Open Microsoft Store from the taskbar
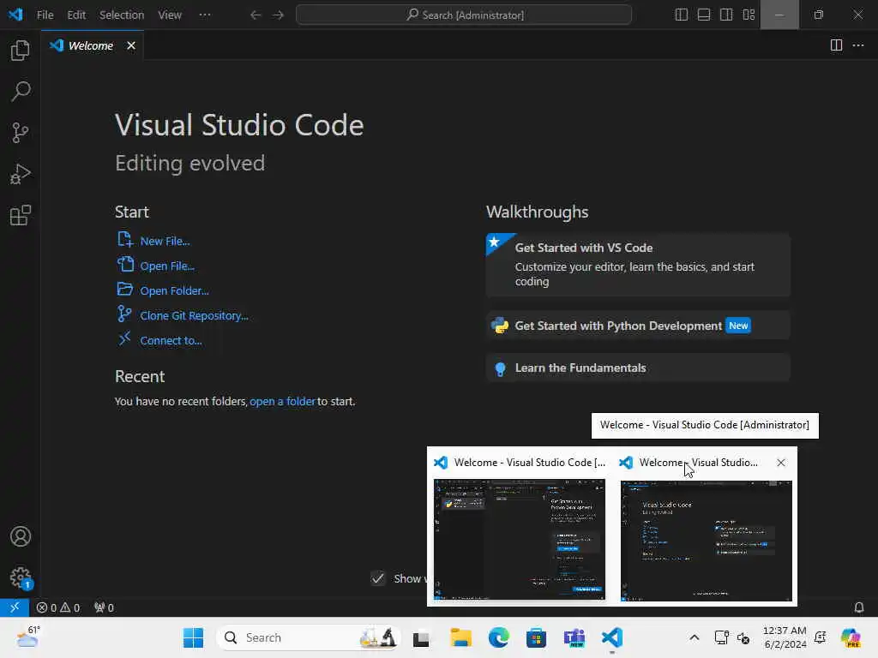The height and width of the screenshot is (658, 878). 536,637
